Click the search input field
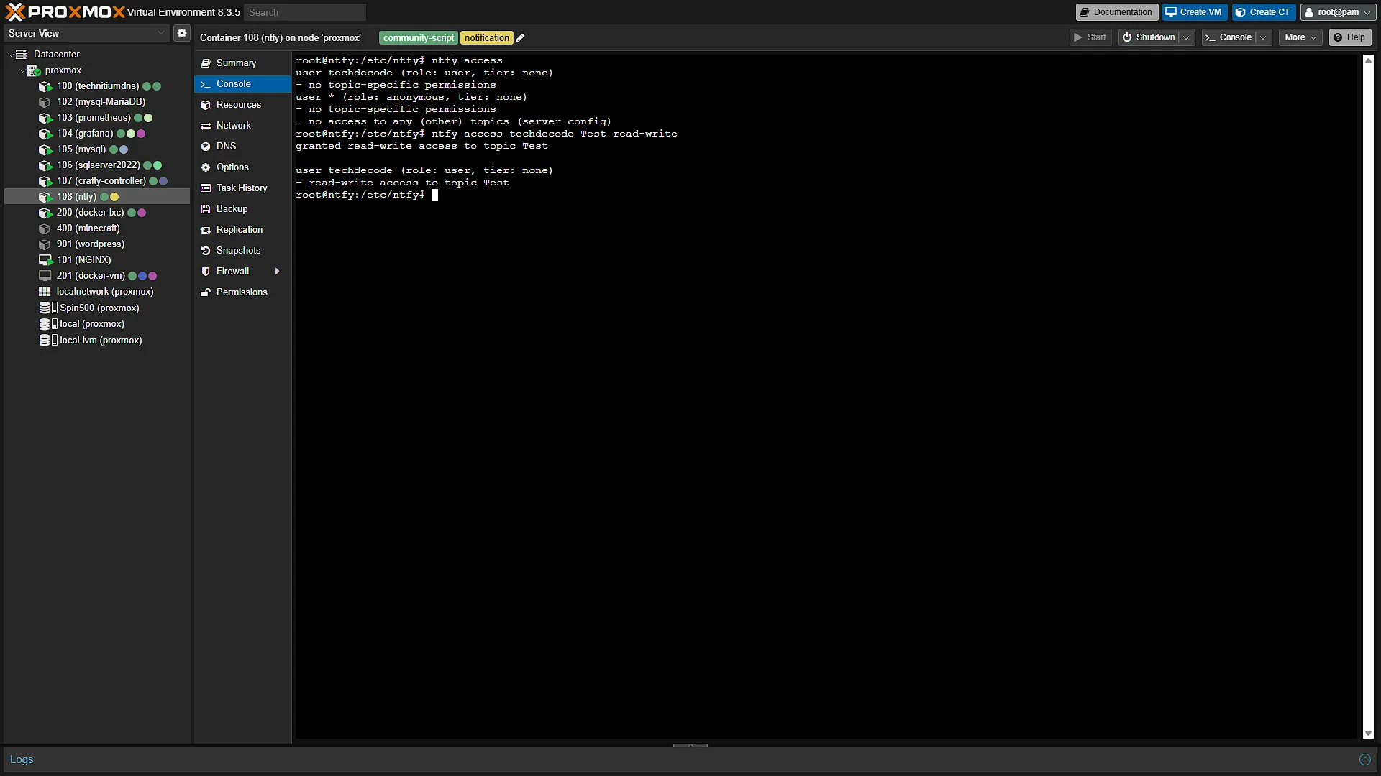The height and width of the screenshot is (776, 1381). pyautogui.click(x=305, y=12)
